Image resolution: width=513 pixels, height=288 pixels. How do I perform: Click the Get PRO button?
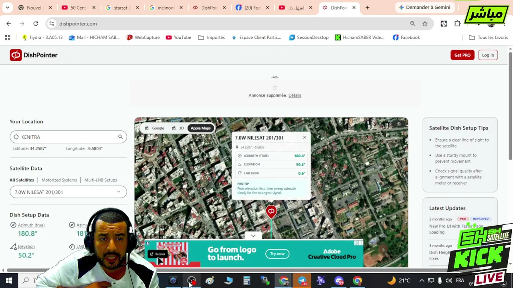pos(463,55)
